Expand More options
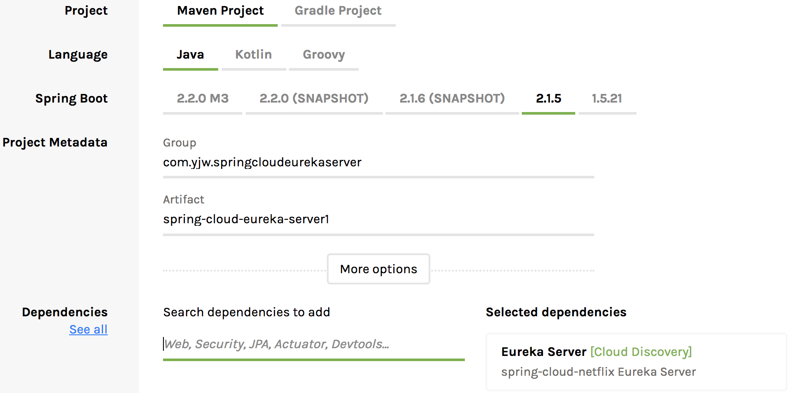The width and height of the screenshot is (790, 393). 379,269
